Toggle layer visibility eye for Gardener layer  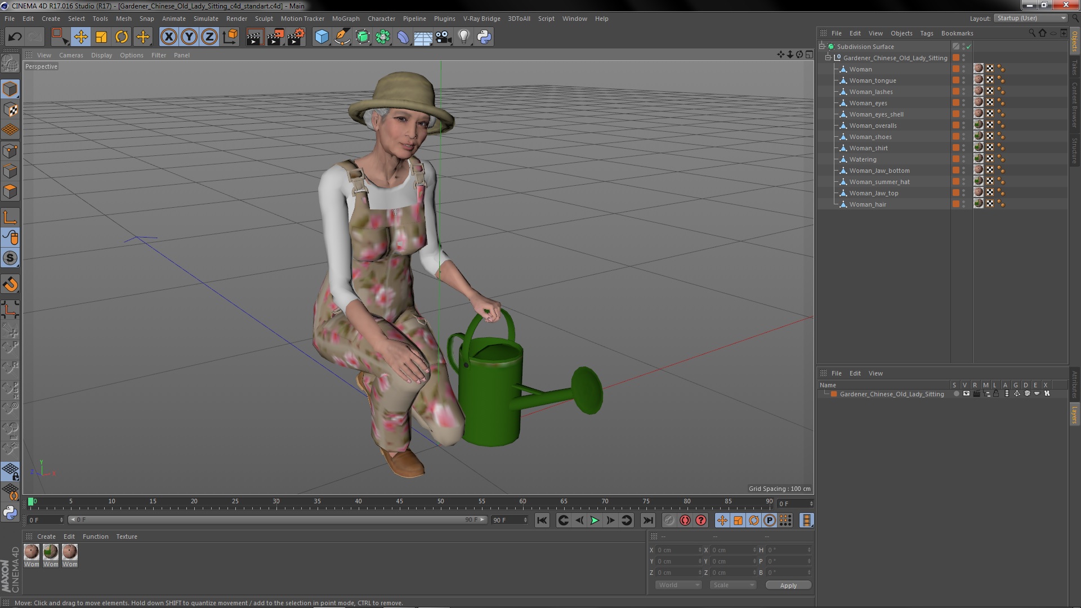pyautogui.click(x=966, y=394)
